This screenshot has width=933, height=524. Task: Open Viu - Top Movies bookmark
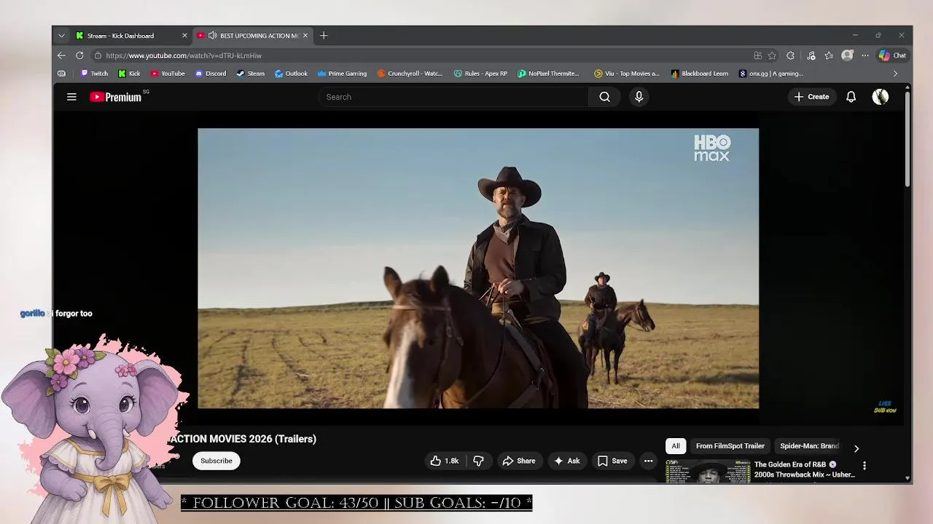coord(626,74)
